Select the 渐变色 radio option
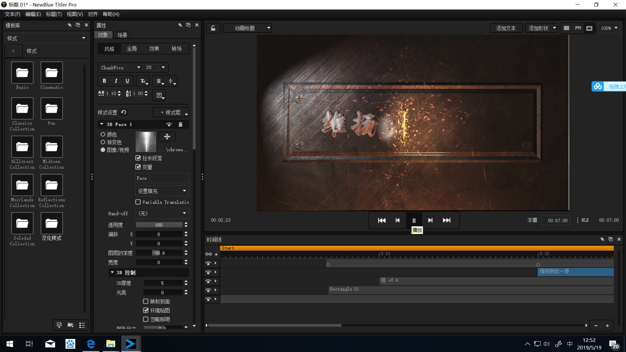This screenshot has height=352, width=626. point(103,142)
